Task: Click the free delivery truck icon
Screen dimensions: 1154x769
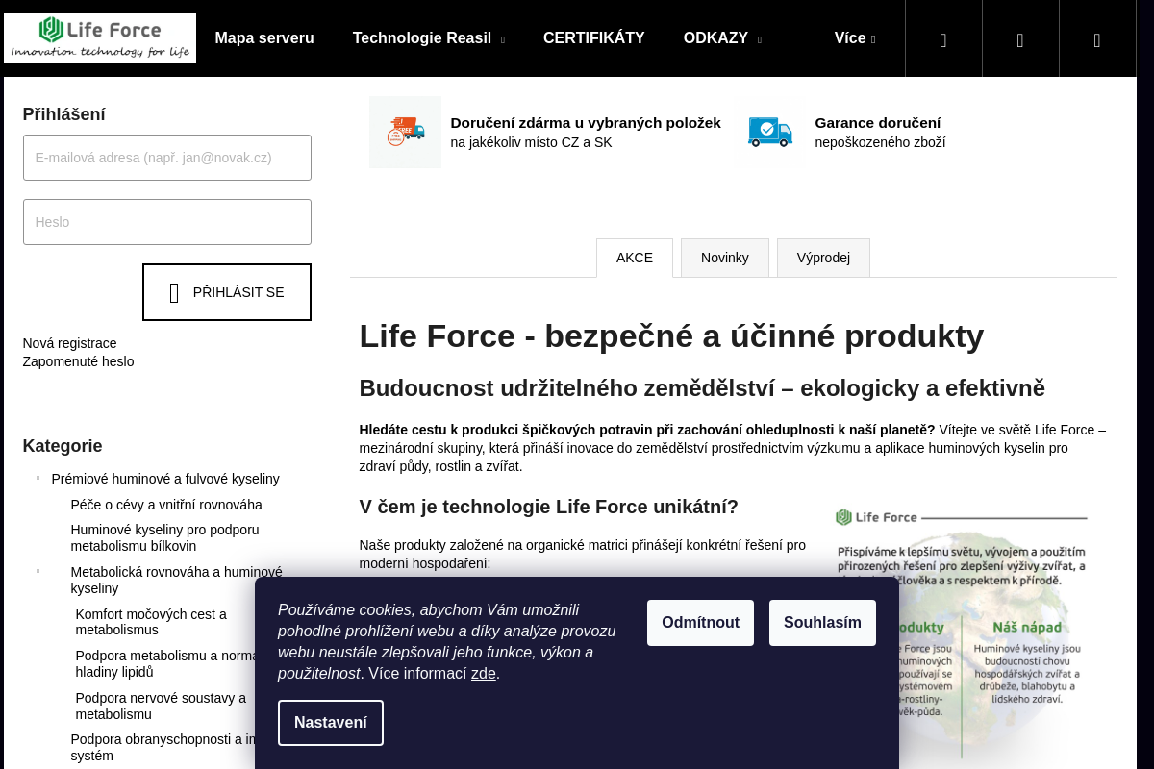Action: point(405,132)
